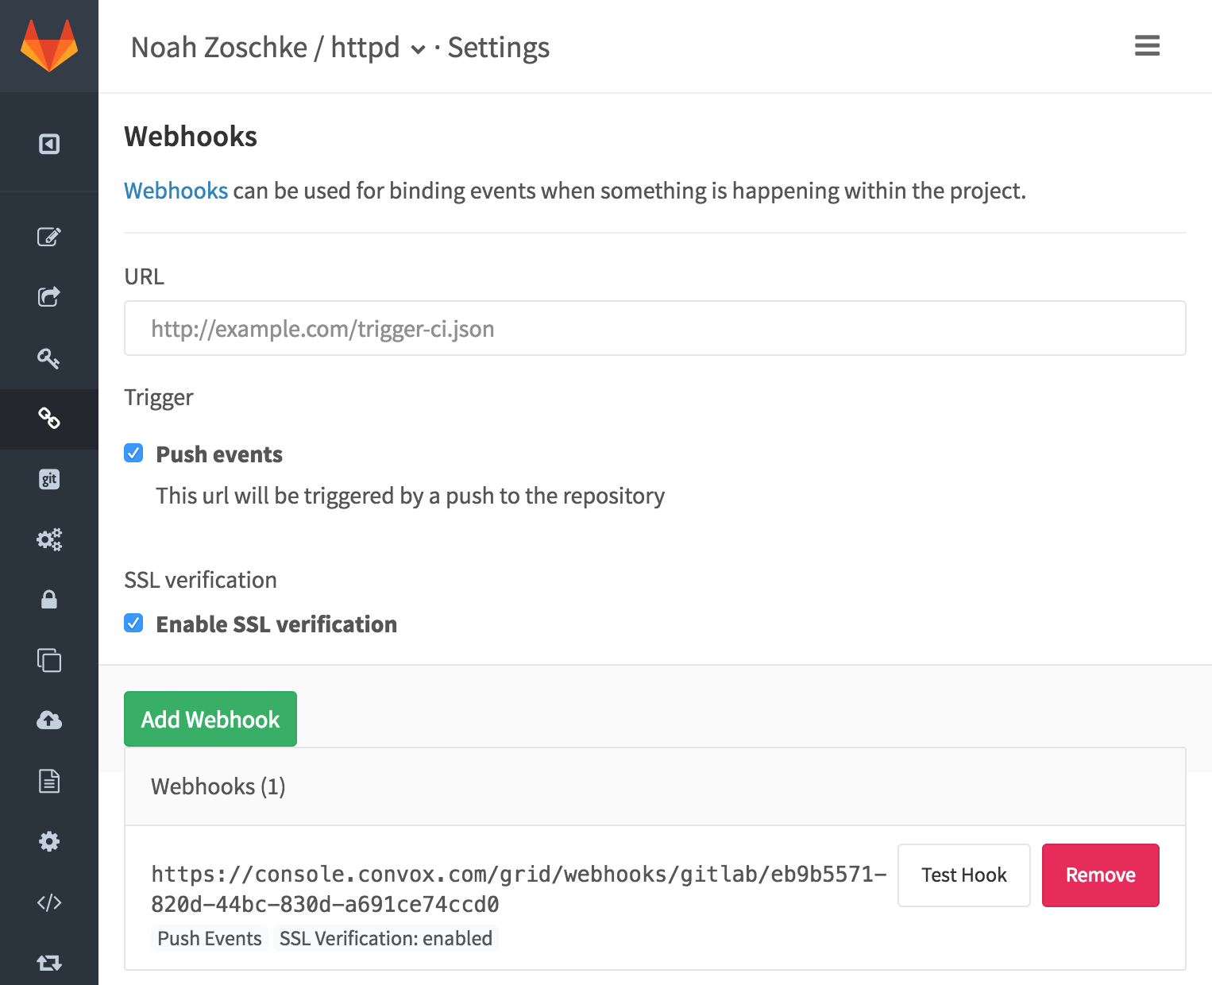This screenshot has height=985, width=1212.
Task: Open Services using the gears icon
Action: click(49, 539)
